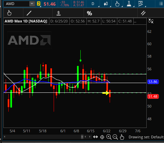
Task: Click the 50 price axis label
Action: (x=149, y=106)
